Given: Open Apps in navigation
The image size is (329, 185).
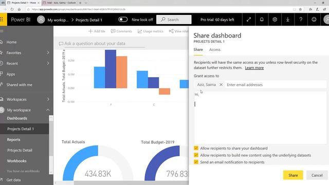Looking at the screenshot, I should [11, 74].
